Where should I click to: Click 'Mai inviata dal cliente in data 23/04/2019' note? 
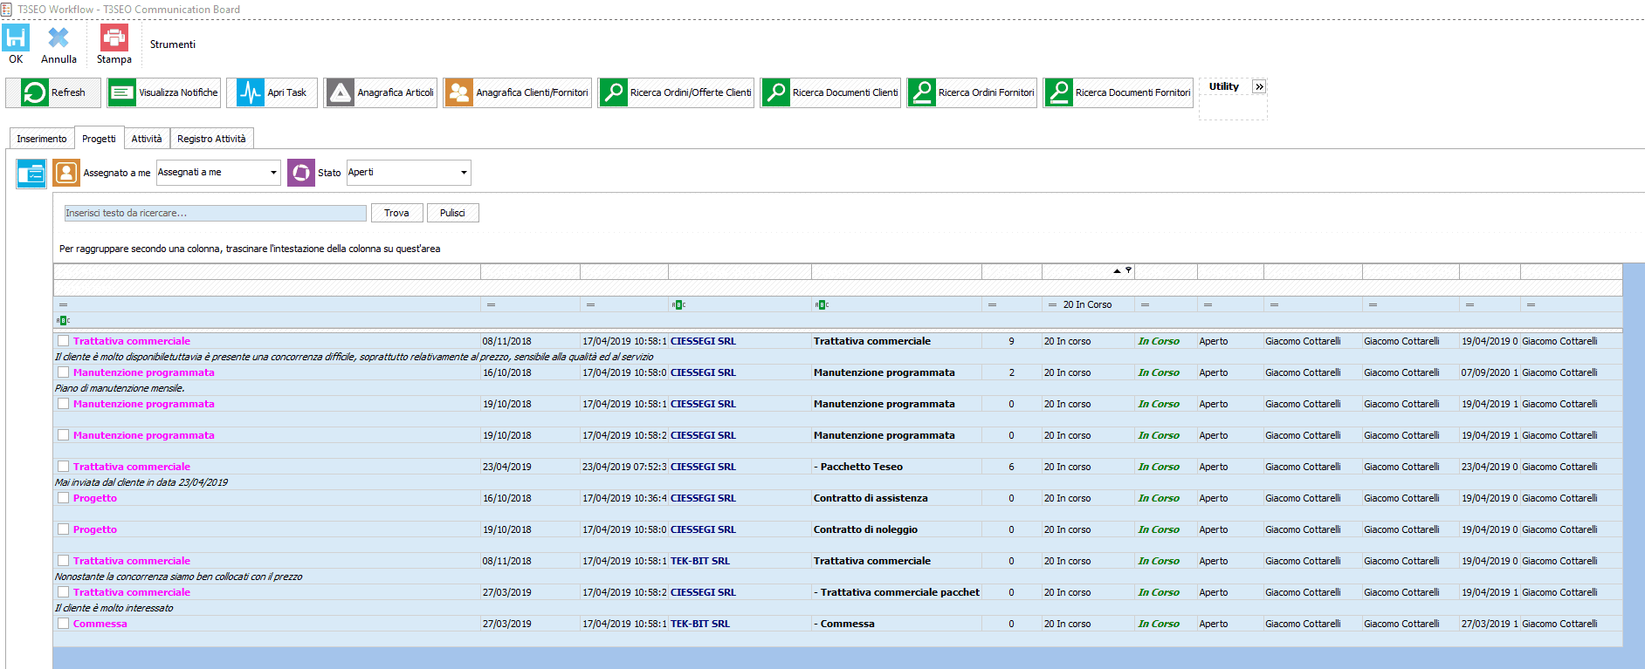(x=141, y=482)
